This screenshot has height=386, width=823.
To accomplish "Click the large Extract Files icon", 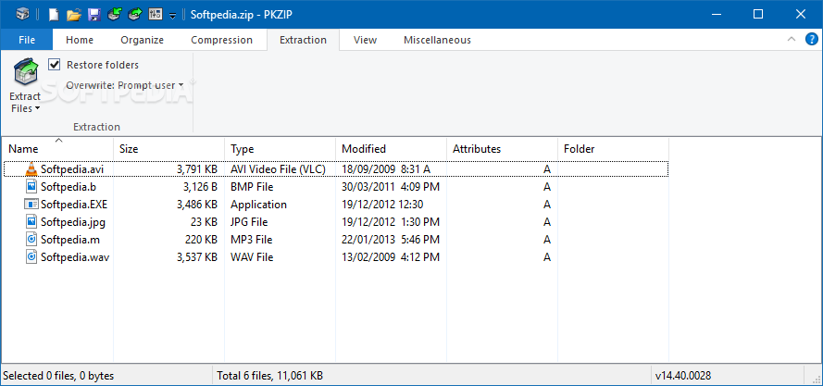I will (x=25, y=73).
